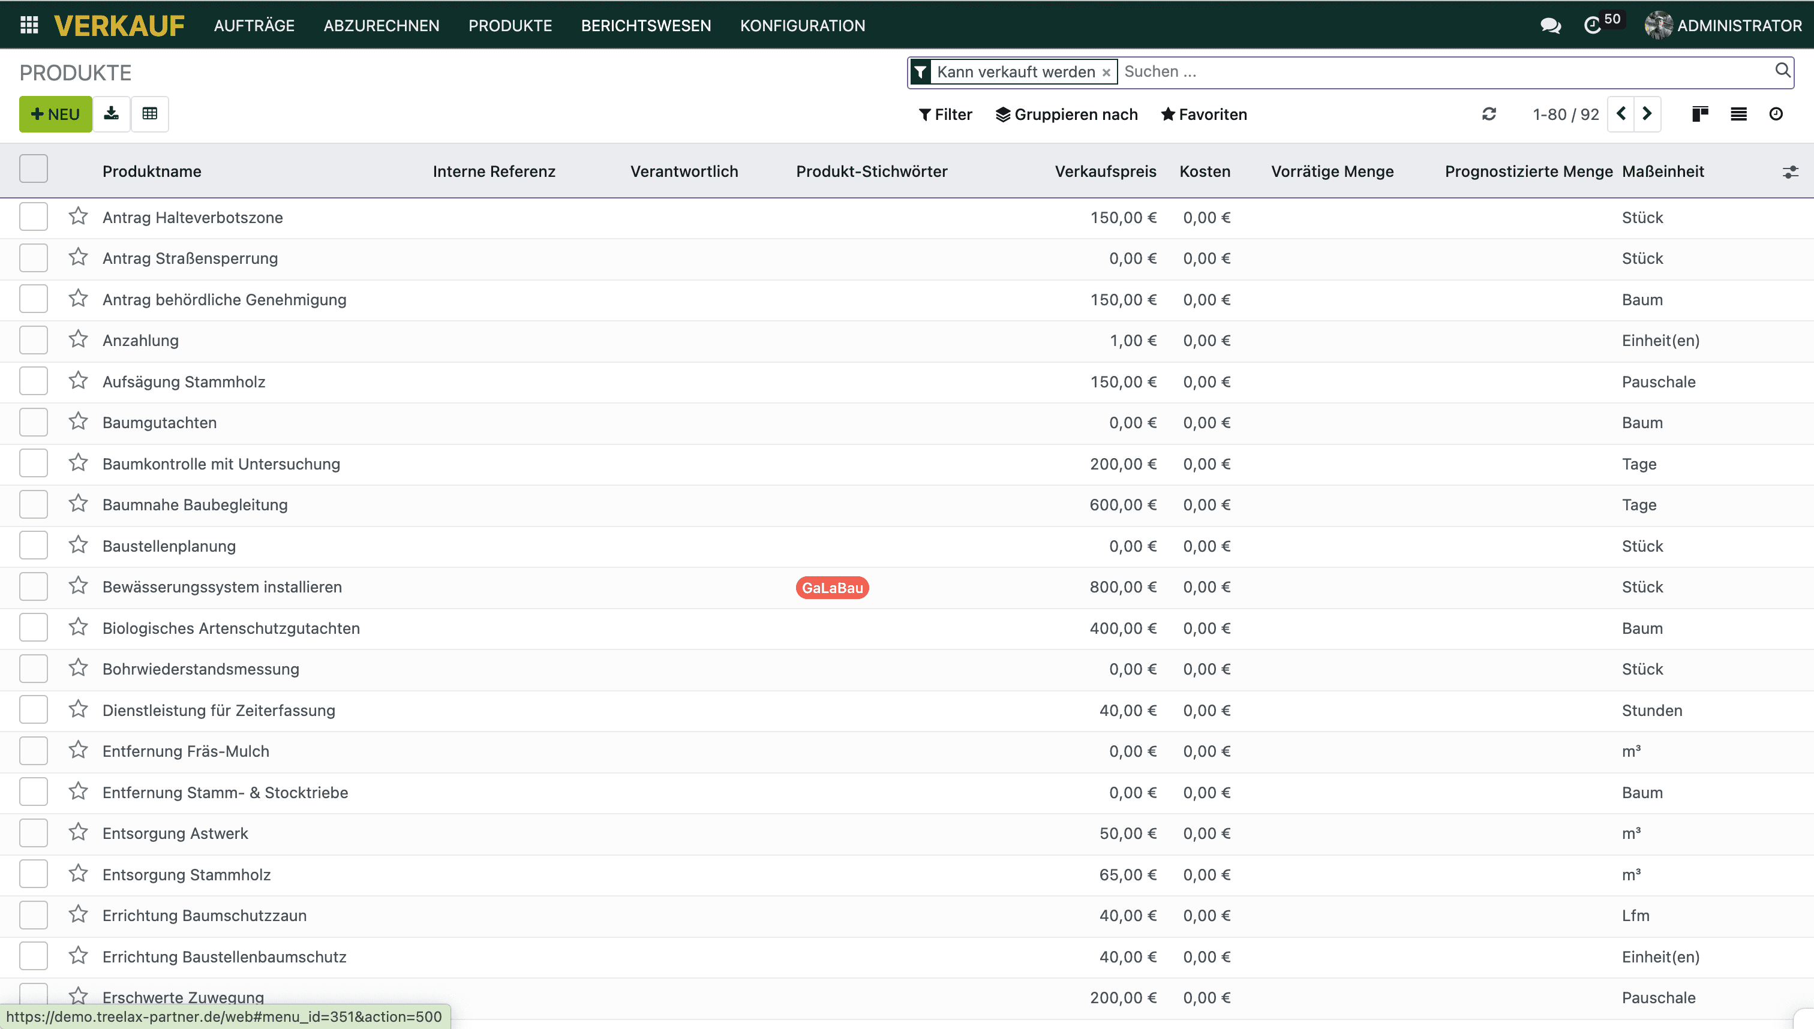Check the select-all header checkbox
The width and height of the screenshot is (1814, 1029).
tap(33, 170)
